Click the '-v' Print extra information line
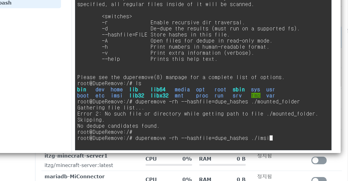This screenshot has height=181, width=348. coord(178,53)
